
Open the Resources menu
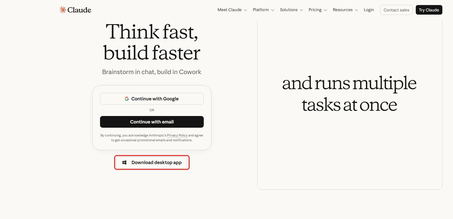(x=346, y=10)
